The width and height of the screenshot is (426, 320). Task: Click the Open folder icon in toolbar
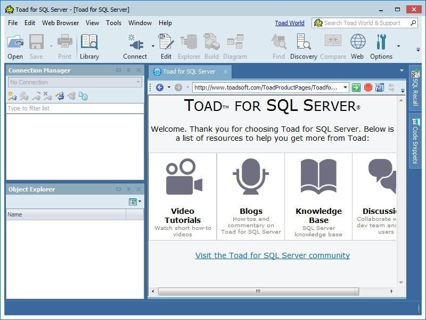(x=15, y=42)
